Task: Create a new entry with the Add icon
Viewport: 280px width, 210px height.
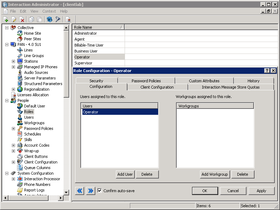Action: [6, 19]
